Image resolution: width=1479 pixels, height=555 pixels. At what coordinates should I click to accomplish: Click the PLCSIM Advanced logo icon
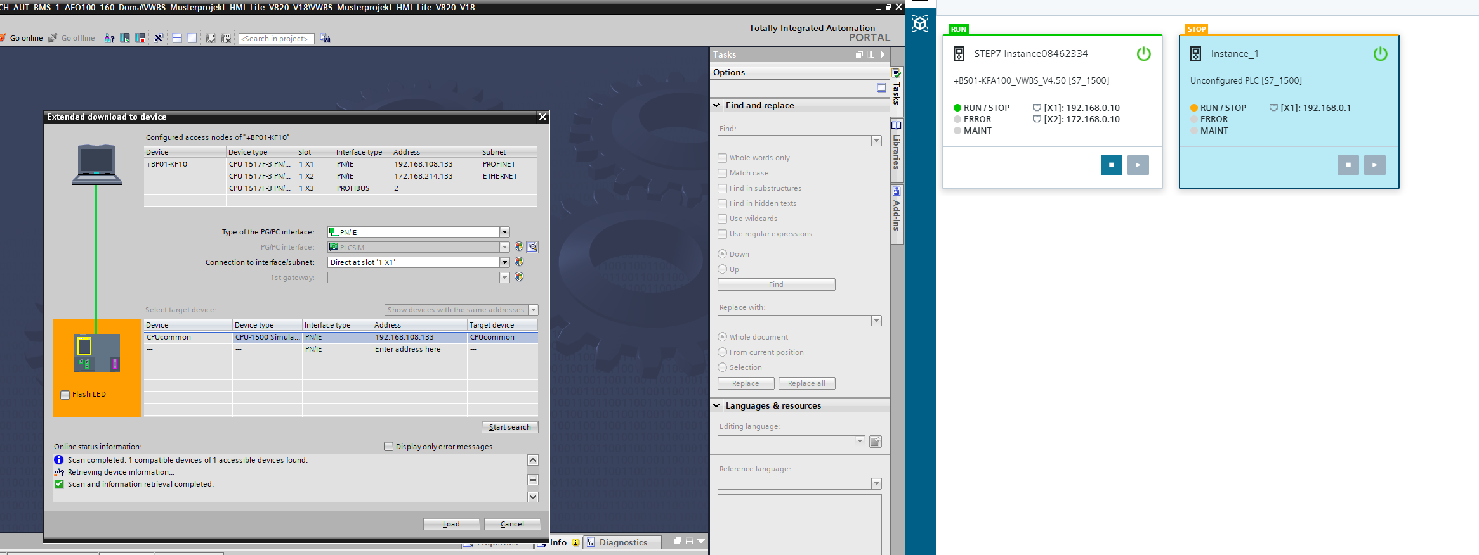[920, 23]
